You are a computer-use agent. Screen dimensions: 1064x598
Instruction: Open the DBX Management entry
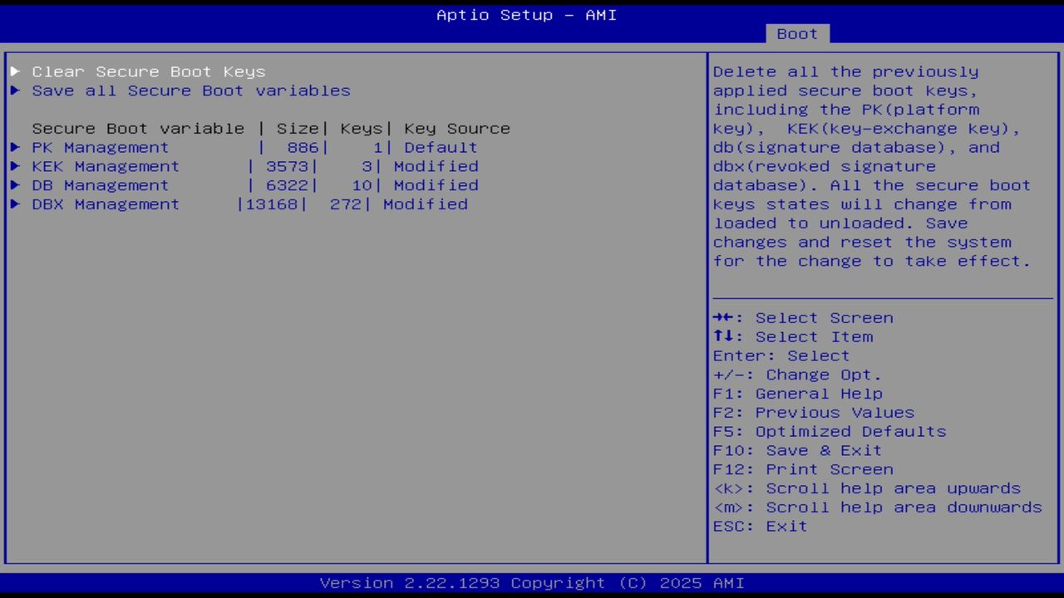(x=106, y=204)
